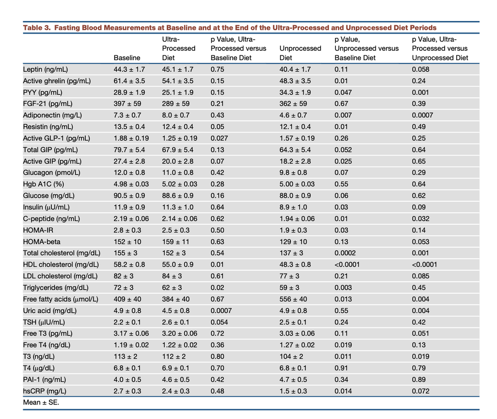Click C-peptide p value '0.032'
Screen dimensions: 497x419
tap(421, 219)
